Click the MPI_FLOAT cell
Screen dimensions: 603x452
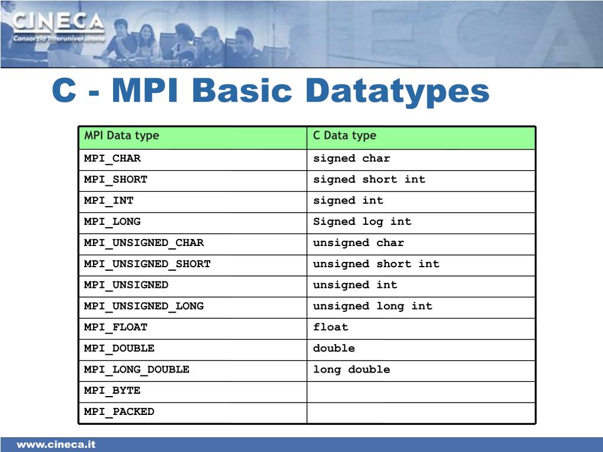tap(193, 329)
